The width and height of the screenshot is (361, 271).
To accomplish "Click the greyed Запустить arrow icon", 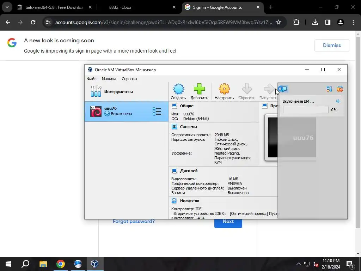I will [269, 89].
